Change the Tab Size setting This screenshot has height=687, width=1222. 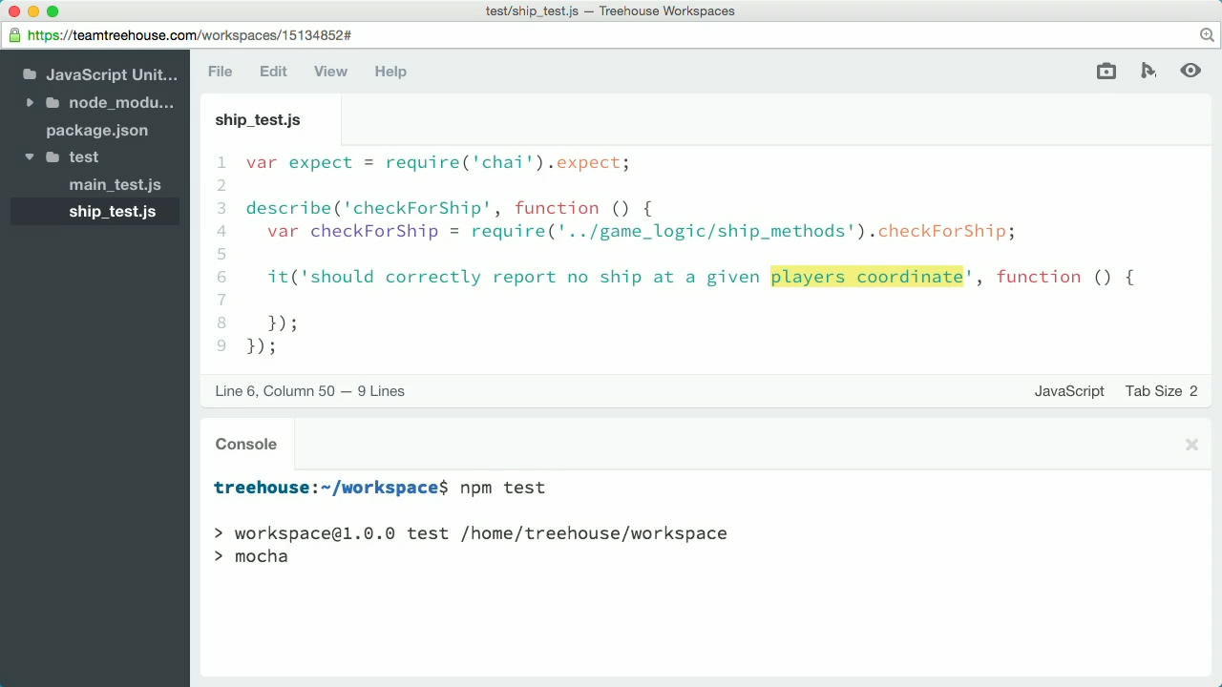click(x=1161, y=391)
